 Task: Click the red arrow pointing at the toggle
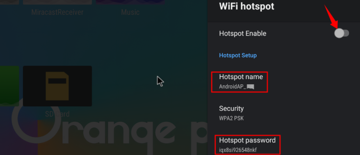pos(332,16)
